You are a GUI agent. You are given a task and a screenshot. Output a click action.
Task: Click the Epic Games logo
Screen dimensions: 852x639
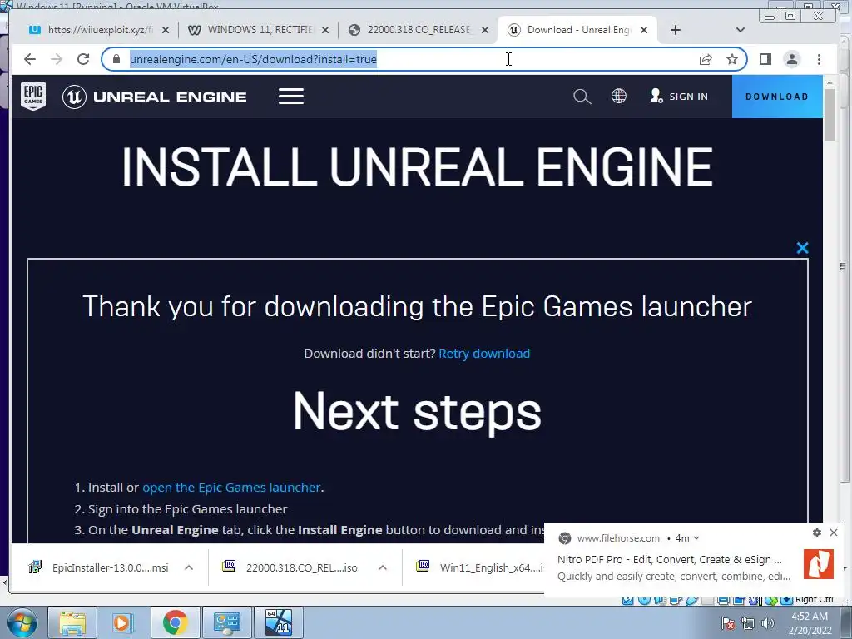(33, 97)
